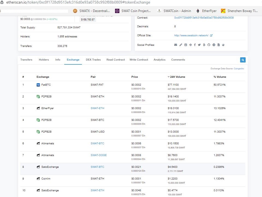Image resolution: width=262 pixels, height=197 pixels.
Task: Click the transfers count 338,276
Action: tap(62, 46)
